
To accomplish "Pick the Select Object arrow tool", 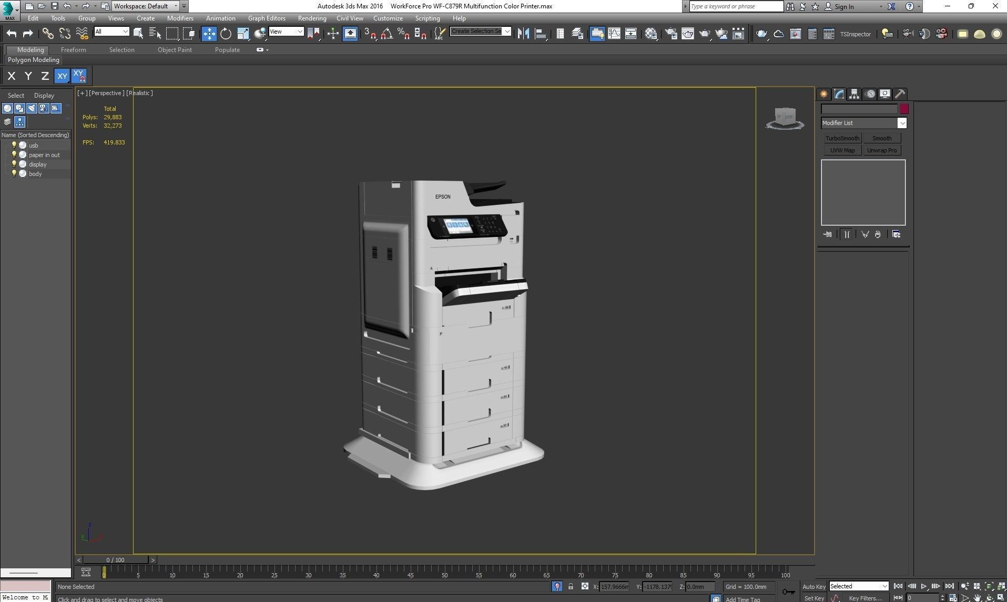I will pos(138,34).
